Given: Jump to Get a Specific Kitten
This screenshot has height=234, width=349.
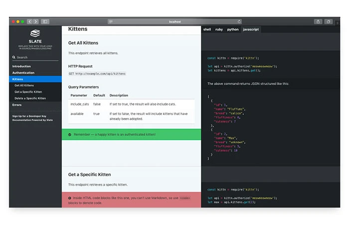Looking at the screenshot, I should [28, 92].
